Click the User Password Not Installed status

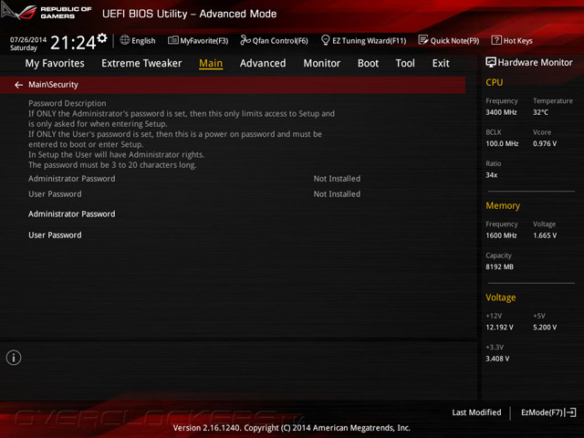(x=337, y=194)
